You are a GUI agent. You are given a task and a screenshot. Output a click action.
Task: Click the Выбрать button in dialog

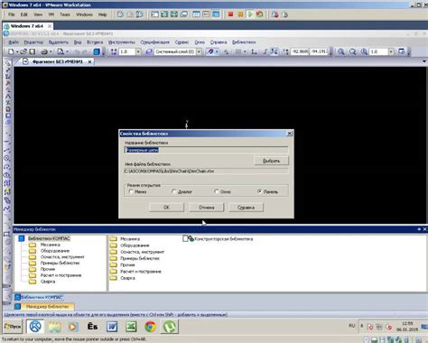click(x=271, y=161)
